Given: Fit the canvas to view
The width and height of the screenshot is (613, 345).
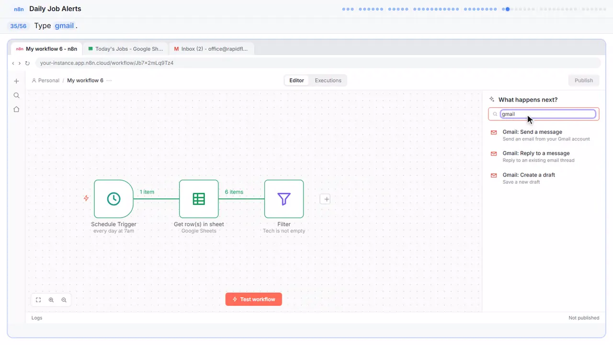Looking at the screenshot, I should pos(38,300).
